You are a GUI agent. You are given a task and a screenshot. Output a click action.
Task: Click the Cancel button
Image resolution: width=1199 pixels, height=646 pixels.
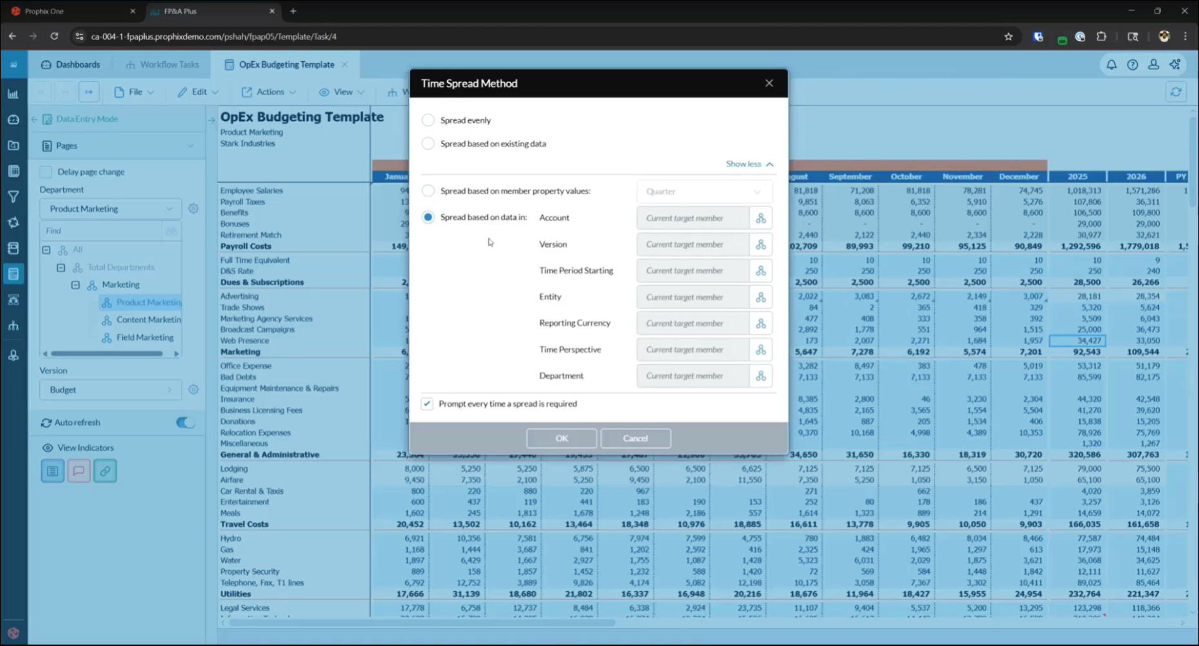click(635, 438)
